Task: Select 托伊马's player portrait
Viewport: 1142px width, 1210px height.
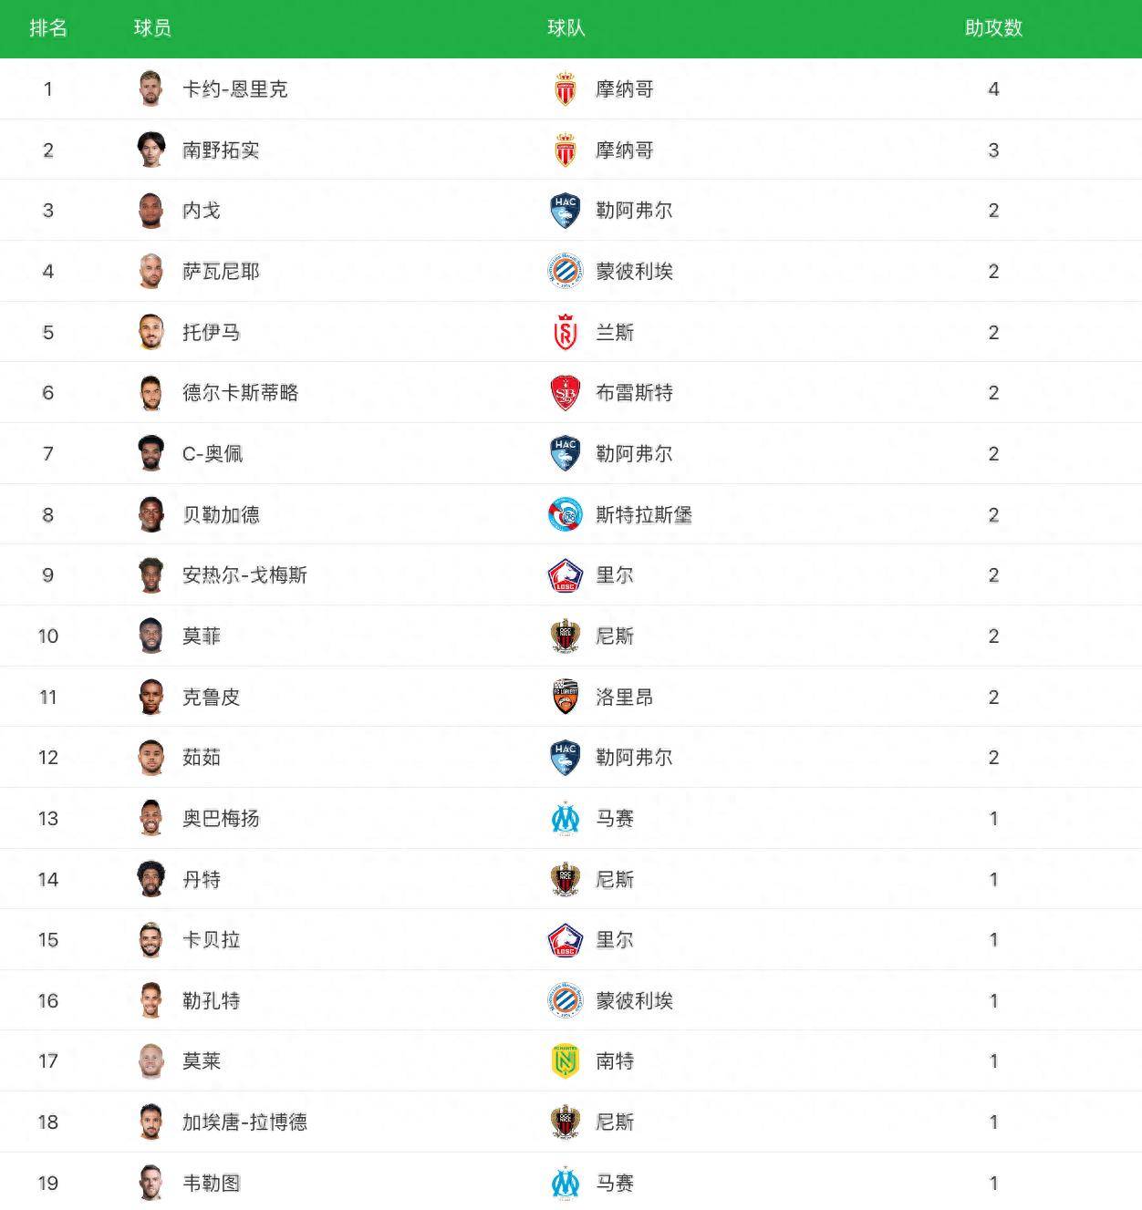Action: [151, 332]
